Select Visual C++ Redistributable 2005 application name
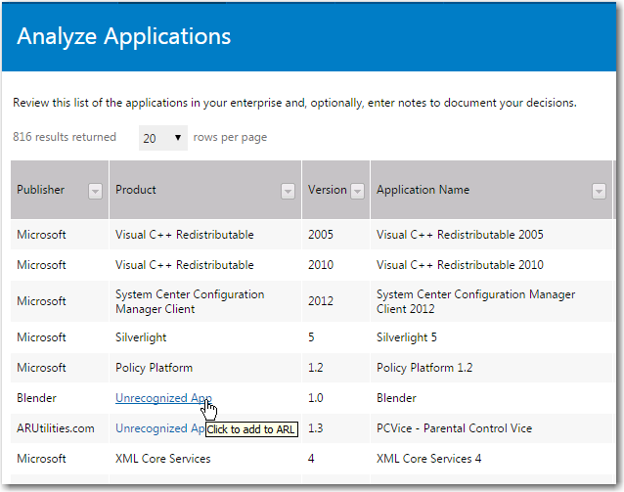Image resolution: width=624 pixels, height=492 pixels. [x=460, y=235]
